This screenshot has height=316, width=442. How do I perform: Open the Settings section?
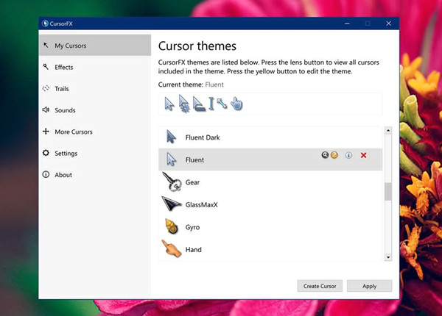95,153
